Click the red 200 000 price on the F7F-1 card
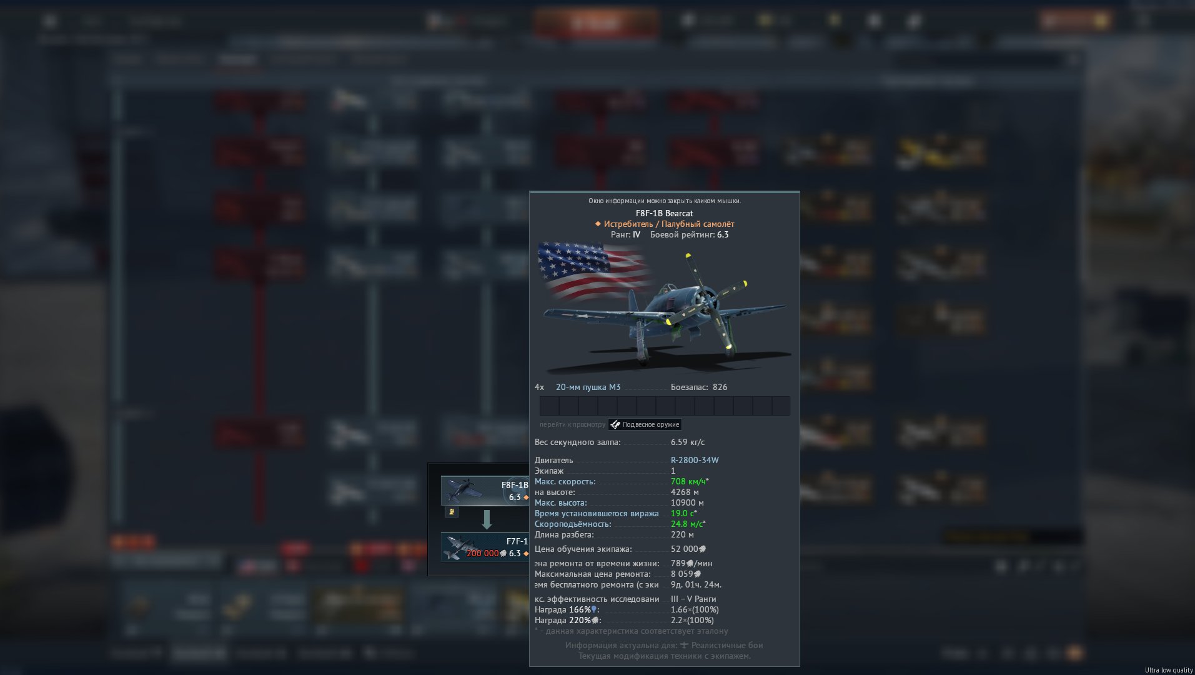This screenshot has width=1195, height=675. pos(482,553)
